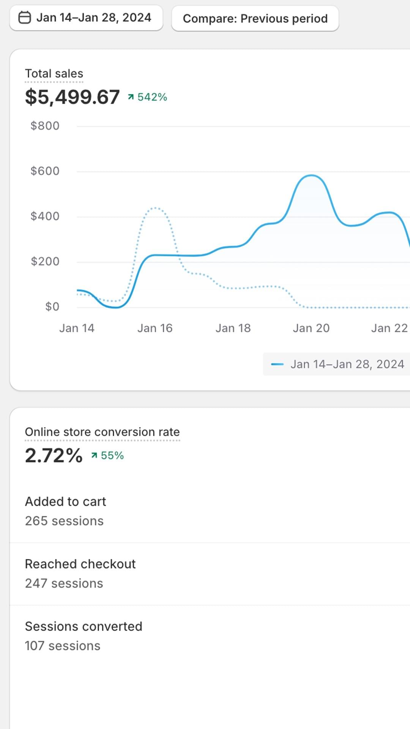Click the $800 y-axis label
The height and width of the screenshot is (729, 410).
click(45, 126)
